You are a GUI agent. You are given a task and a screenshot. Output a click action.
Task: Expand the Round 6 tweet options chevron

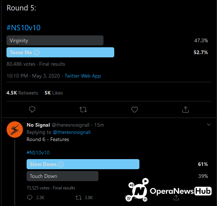(208, 125)
